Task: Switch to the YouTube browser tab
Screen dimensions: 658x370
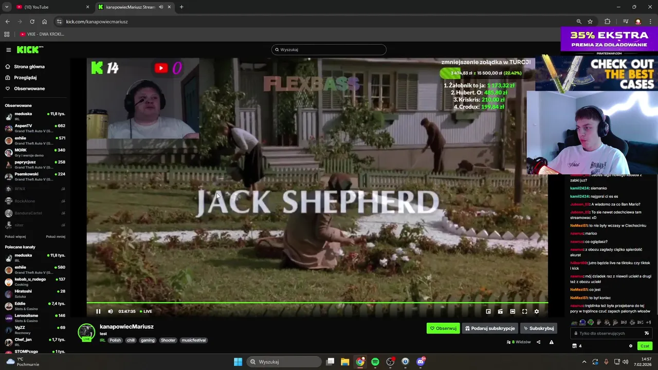Action: 52,7
